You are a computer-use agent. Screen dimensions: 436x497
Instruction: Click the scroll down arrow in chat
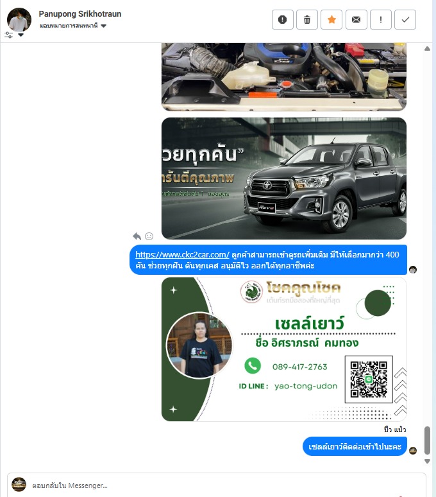427,461
